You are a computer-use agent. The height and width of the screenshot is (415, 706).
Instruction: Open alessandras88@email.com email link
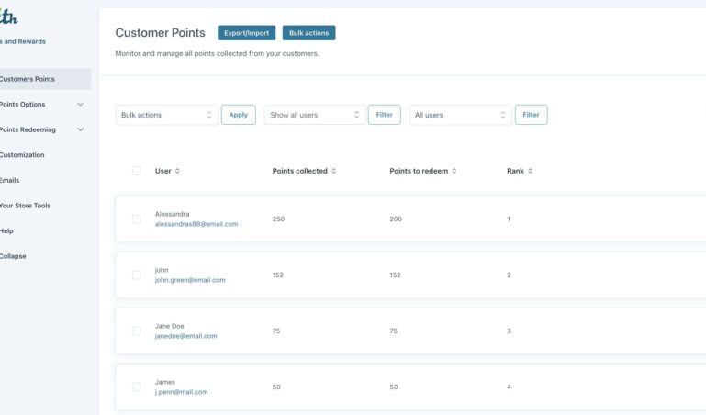(x=196, y=224)
